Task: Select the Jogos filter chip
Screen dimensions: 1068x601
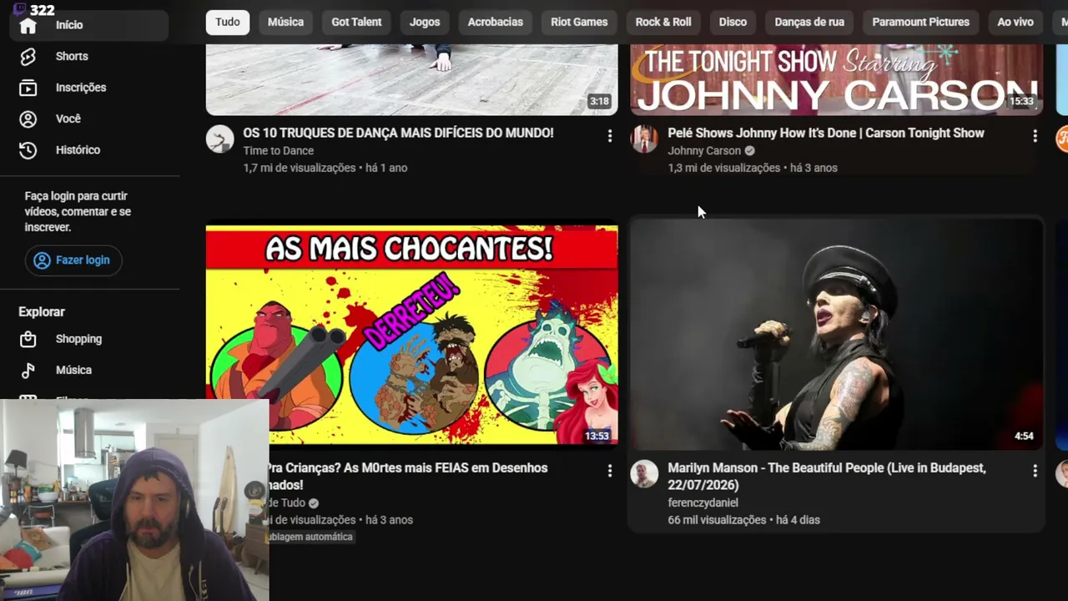Action: 425,22
